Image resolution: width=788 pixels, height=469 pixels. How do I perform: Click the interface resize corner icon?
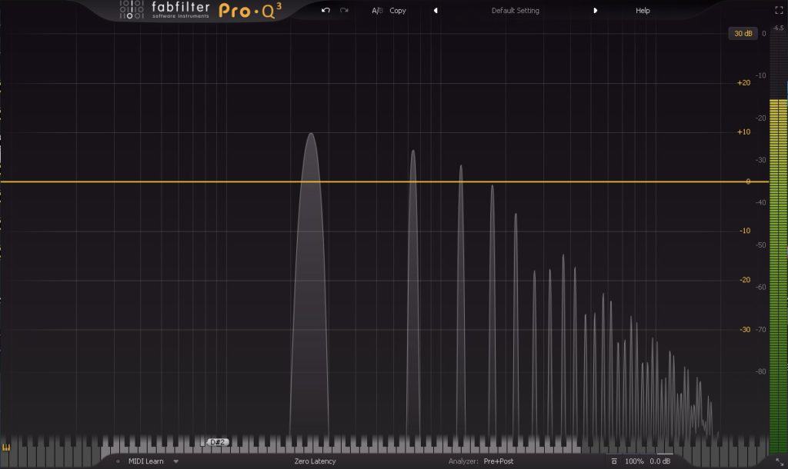click(x=780, y=461)
